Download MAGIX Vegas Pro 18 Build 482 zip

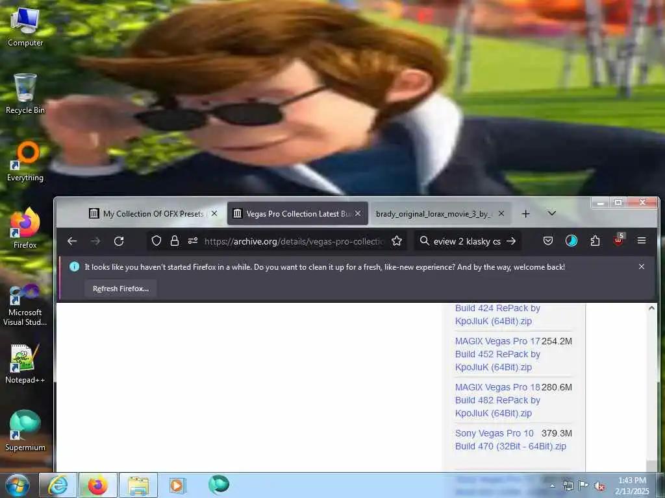497,400
